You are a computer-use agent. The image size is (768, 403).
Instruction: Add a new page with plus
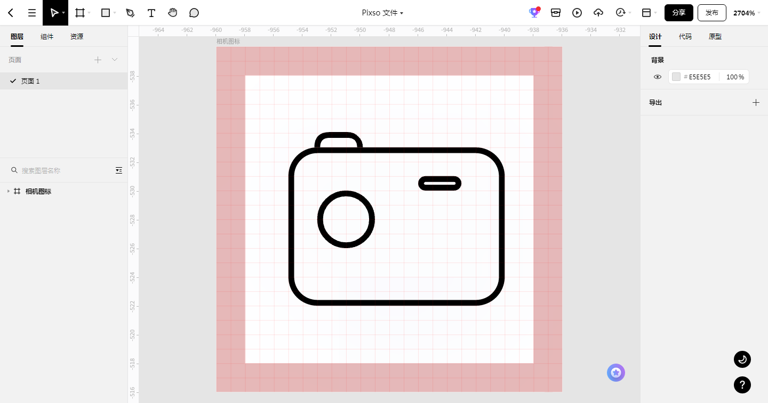coord(98,60)
